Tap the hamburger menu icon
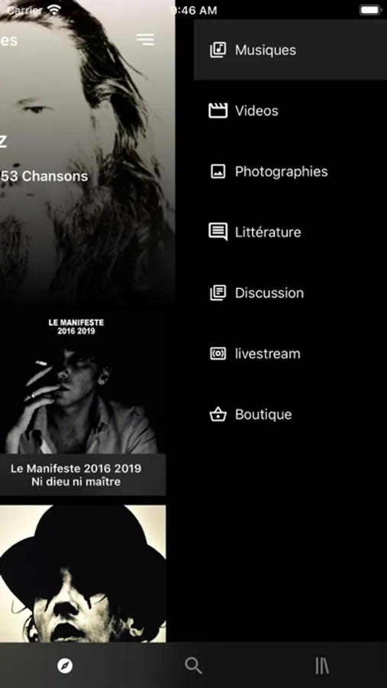 (x=145, y=39)
